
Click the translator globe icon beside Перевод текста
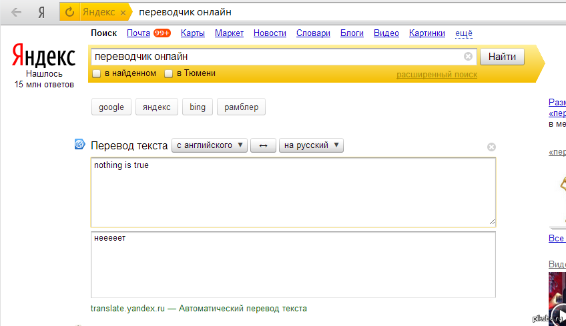pyautogui.click(x=79, y=144)
